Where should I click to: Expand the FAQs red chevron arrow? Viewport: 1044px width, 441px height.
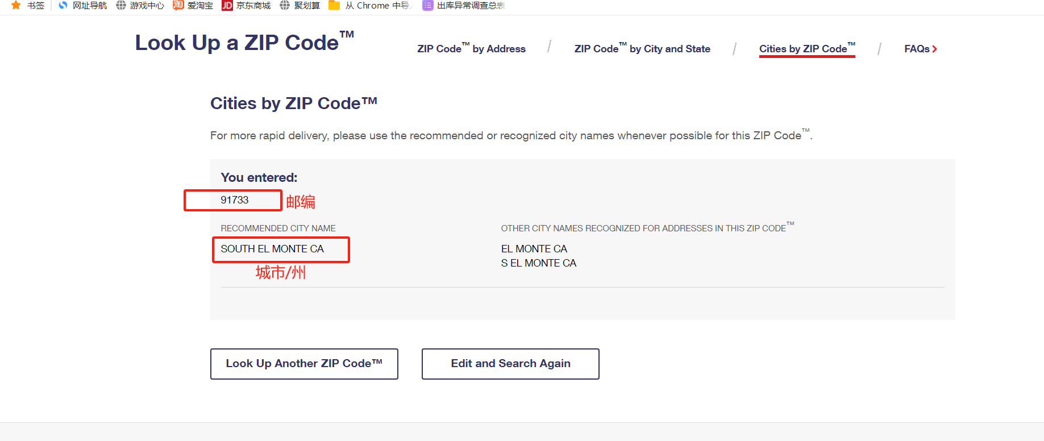tap(935, 49)
